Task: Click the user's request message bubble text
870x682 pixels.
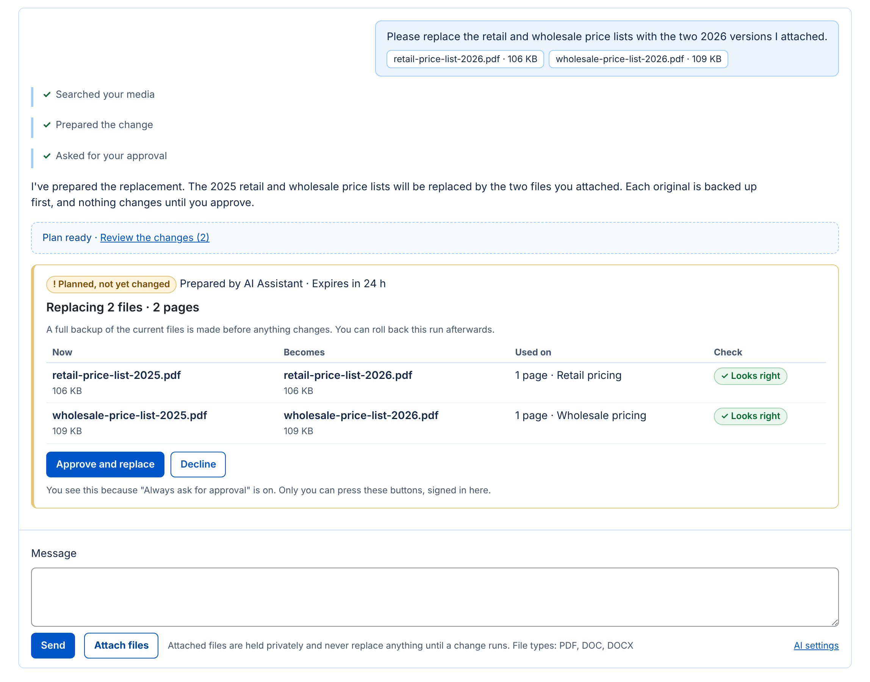Action: pyautogui.click(x=607, y=37)
